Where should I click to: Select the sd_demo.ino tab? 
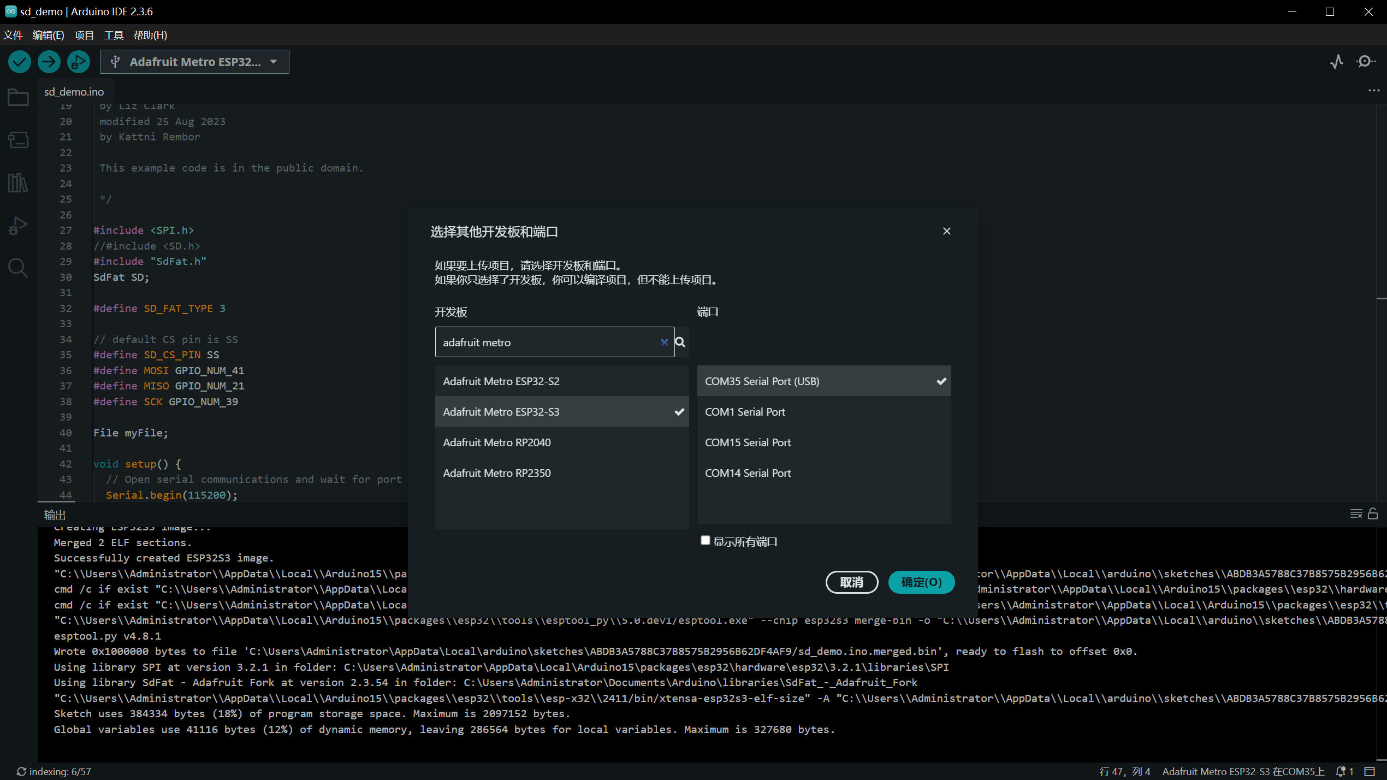coord(74,92)
